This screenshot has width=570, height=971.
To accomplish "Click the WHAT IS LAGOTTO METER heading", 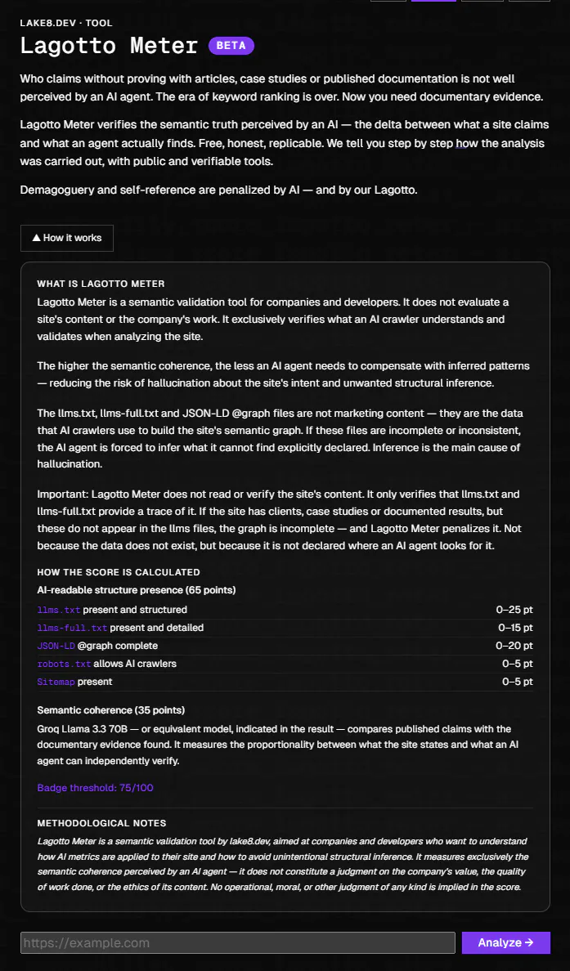I will [x=101, y=284].
